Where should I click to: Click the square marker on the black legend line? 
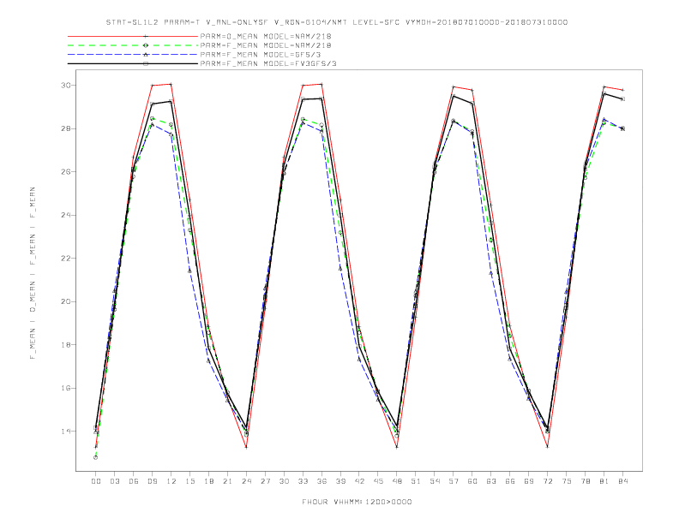146,63
